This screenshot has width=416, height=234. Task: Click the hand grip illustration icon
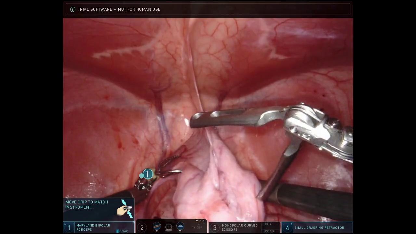tap(125, 209)
